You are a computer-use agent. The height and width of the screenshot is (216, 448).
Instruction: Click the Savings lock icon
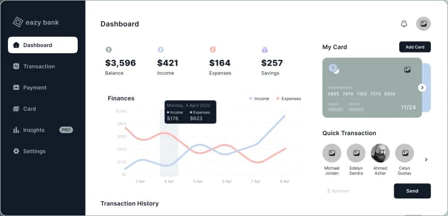(265, 50)
